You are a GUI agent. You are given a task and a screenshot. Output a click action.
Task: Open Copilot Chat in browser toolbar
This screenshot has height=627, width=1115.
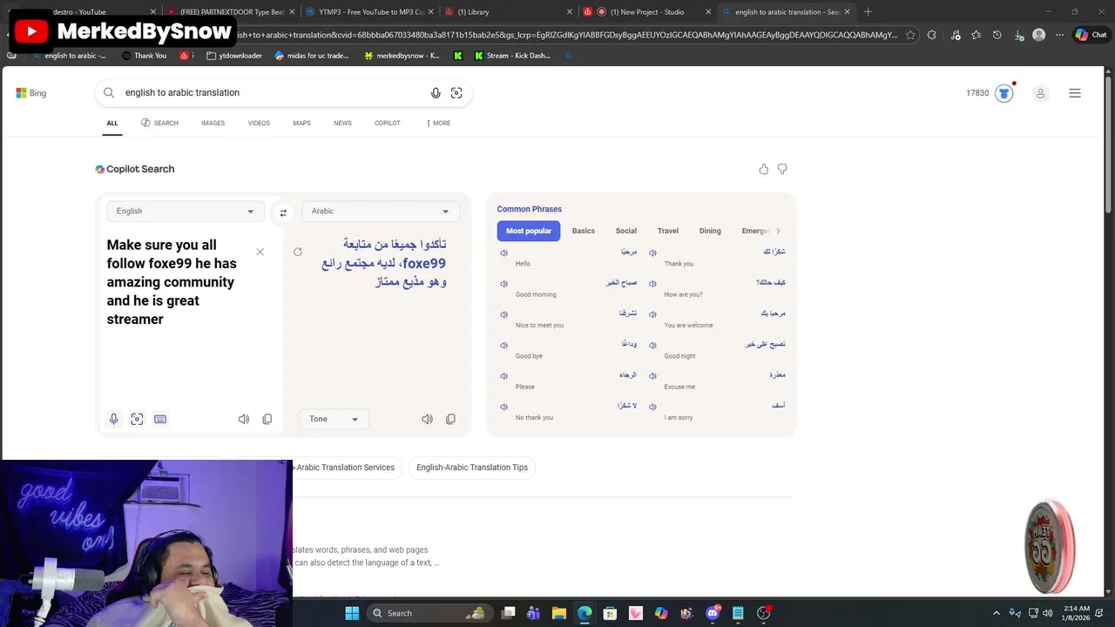click(1091, 35)
